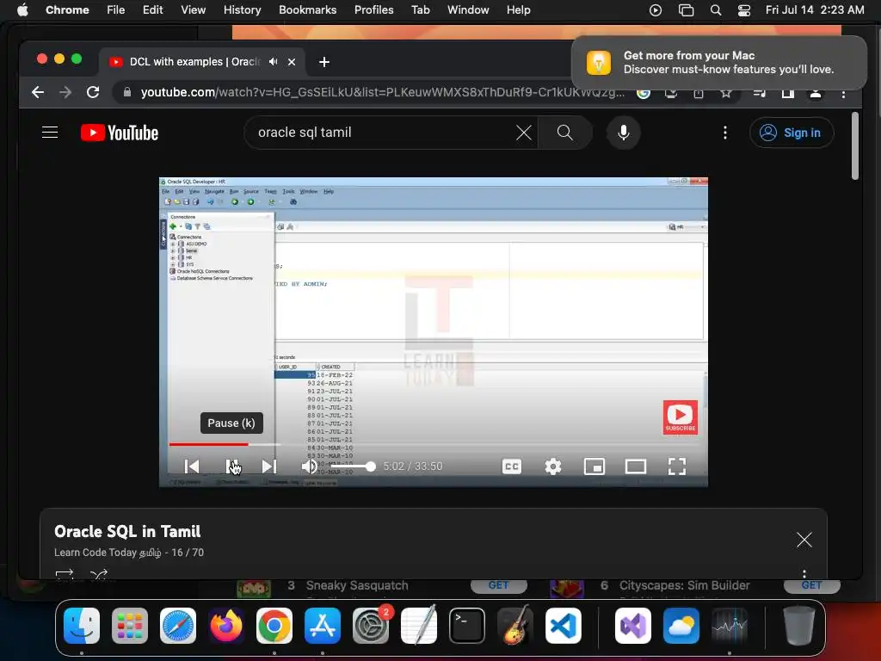Bookmark this page with the star

726,93
